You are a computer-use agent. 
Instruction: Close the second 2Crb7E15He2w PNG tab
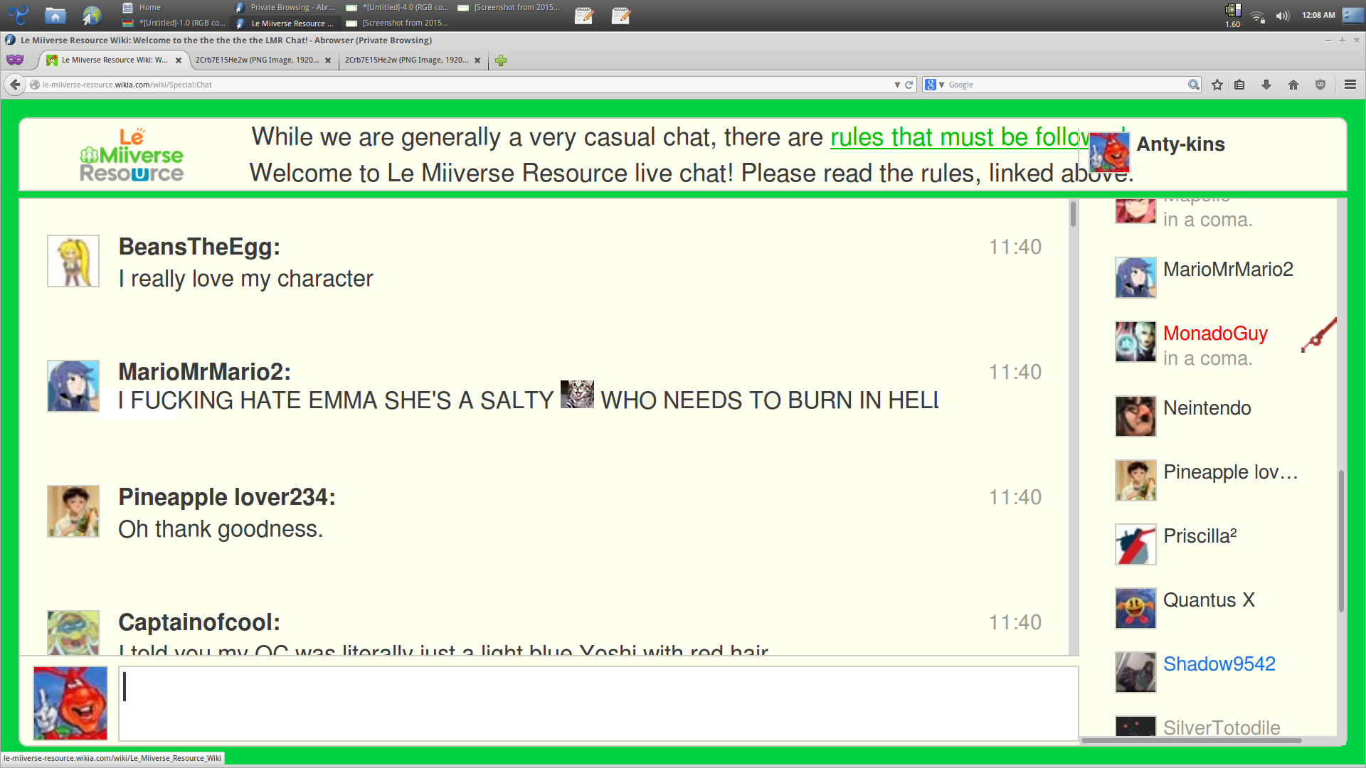tap(477, 60)
